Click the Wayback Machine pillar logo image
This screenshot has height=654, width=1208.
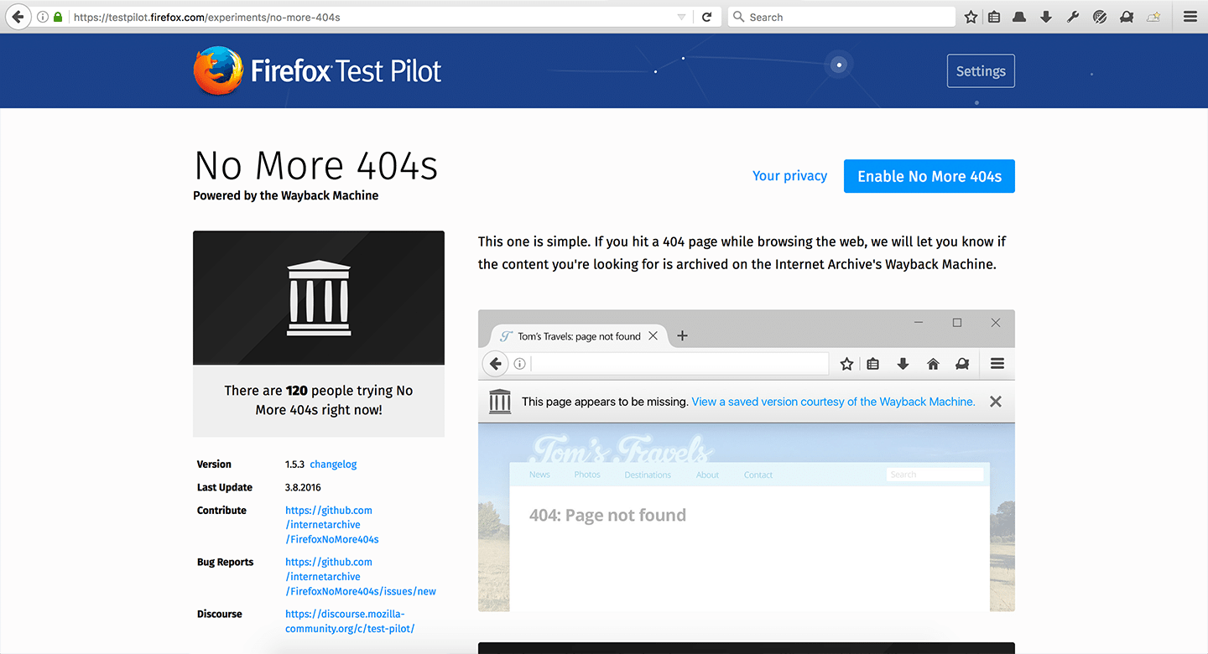click(x=319, y=298)
